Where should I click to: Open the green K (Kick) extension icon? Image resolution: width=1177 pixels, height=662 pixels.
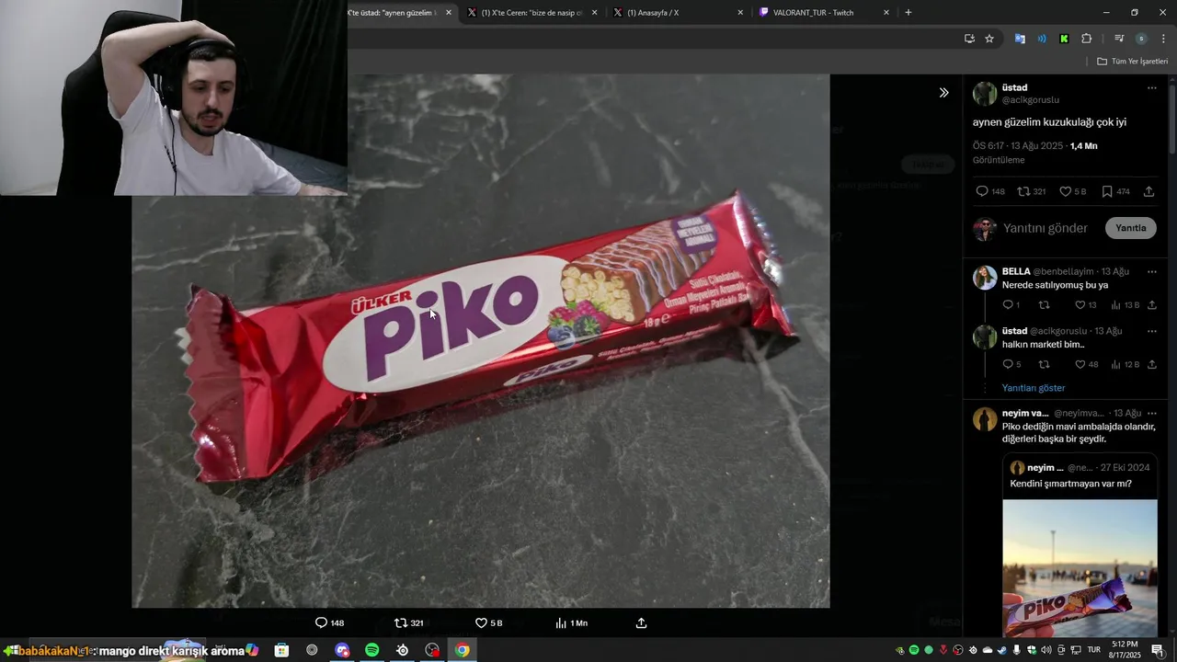(x=1064, y=39)
